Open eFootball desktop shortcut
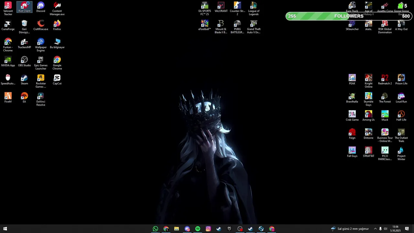 [205, 25]
